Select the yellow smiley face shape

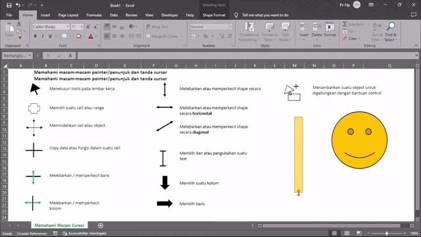[360, 140]
